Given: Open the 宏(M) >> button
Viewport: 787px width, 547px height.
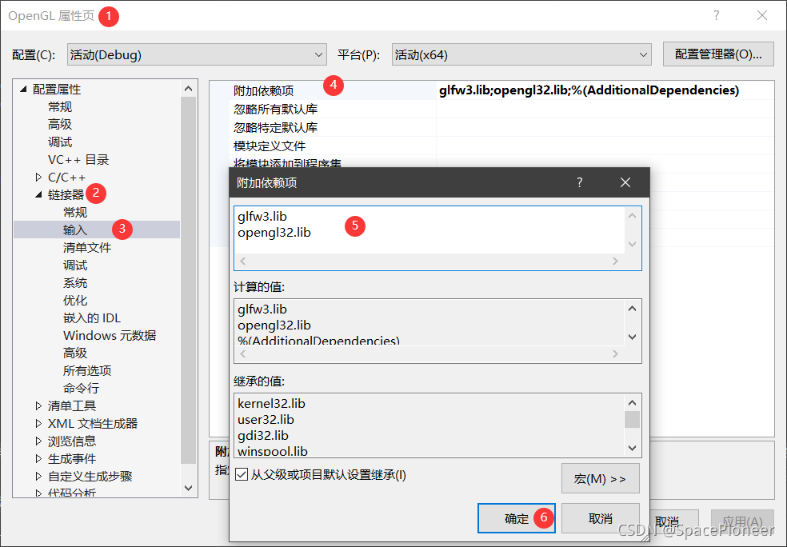Looking at the screenshot, I should click(x=601, y=479).
